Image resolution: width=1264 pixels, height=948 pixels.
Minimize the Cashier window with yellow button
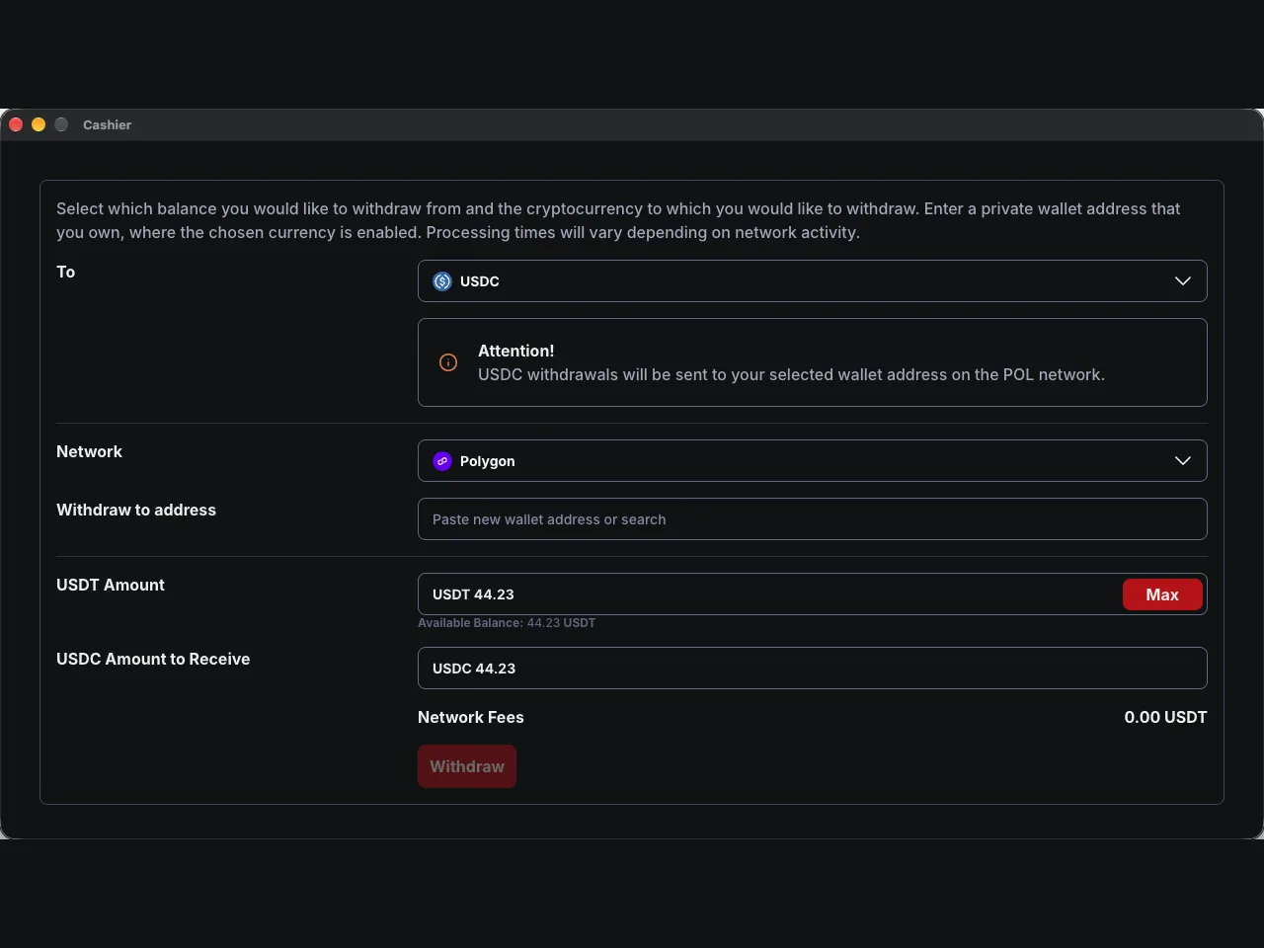tap(39, 124)
